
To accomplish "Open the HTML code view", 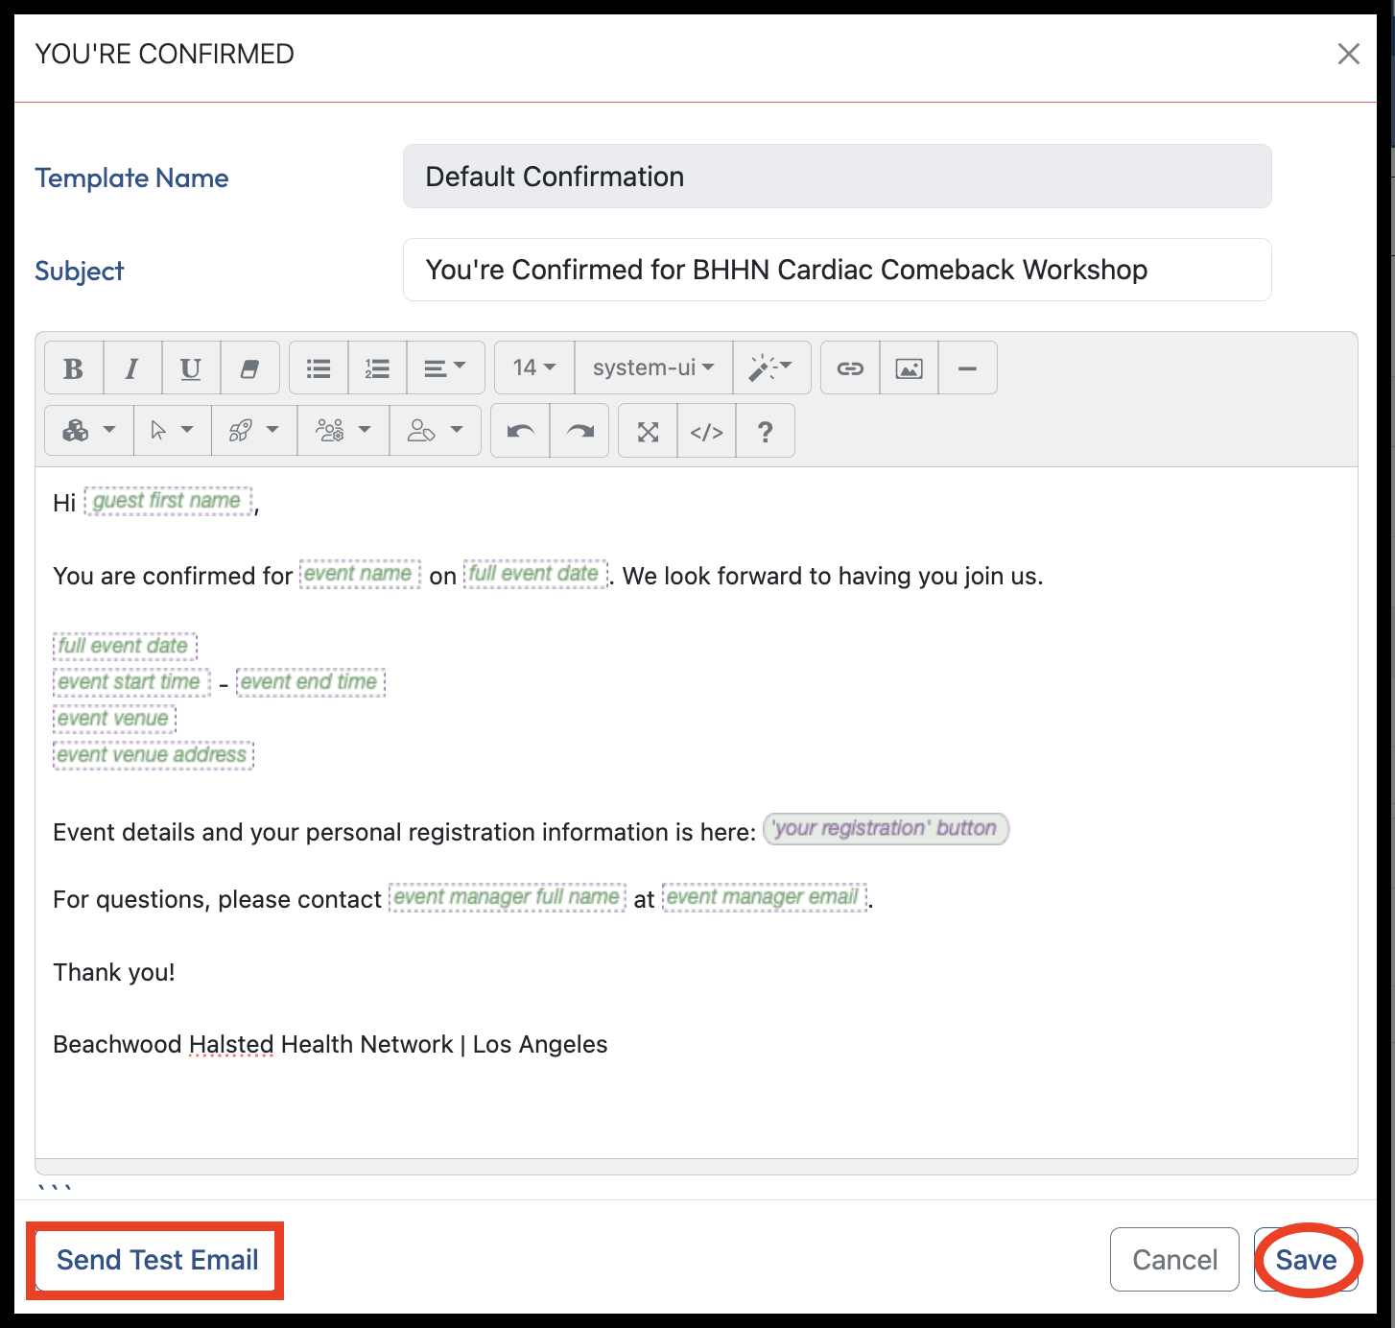I will pyautogui.click(x=707, y=431).
